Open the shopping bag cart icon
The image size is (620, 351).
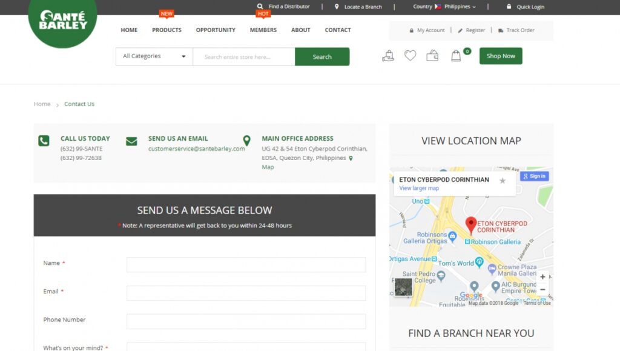[456, 56]
